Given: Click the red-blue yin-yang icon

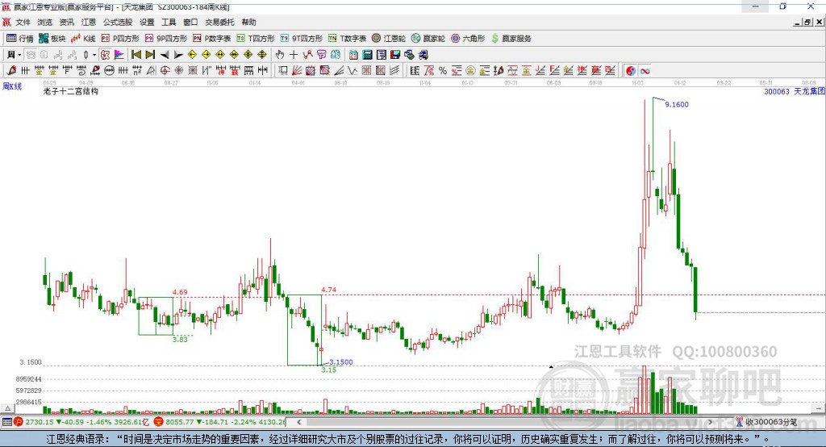Looking at the screenshot, I should tap(631, 71).
